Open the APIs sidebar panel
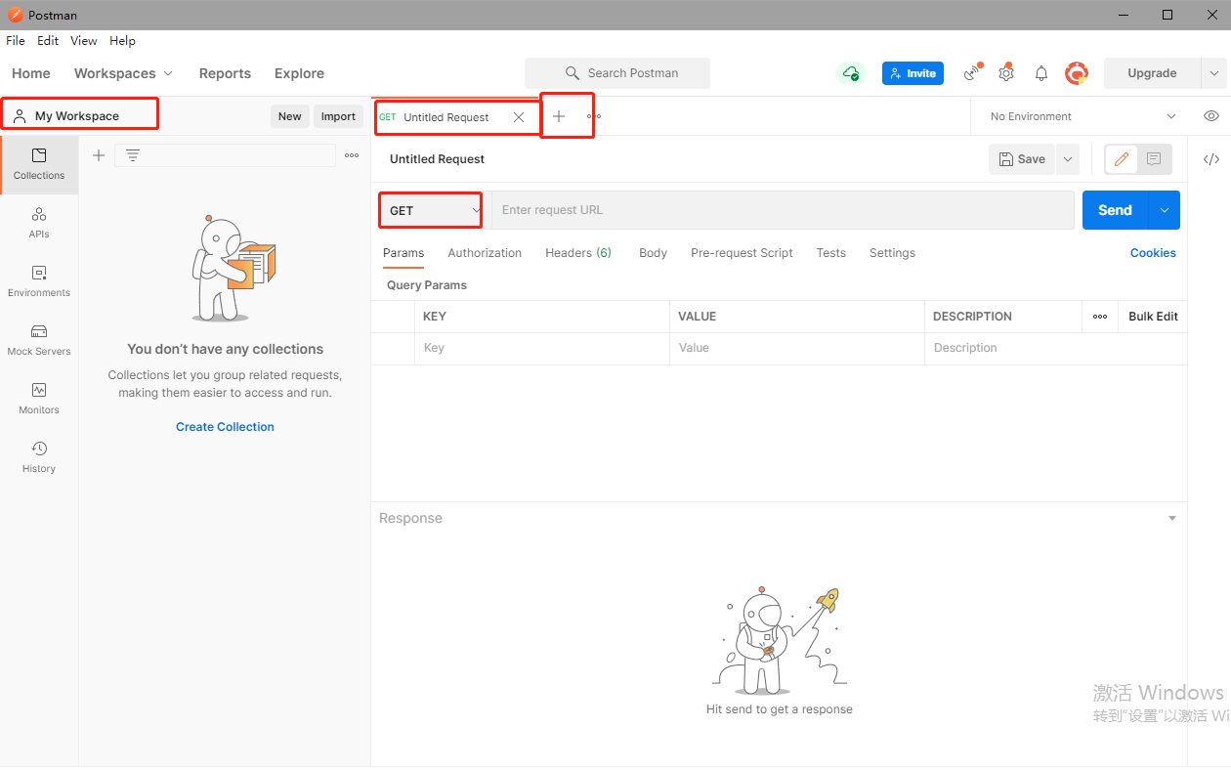This screenshot has height=770, width=1231. click(39, 223)
